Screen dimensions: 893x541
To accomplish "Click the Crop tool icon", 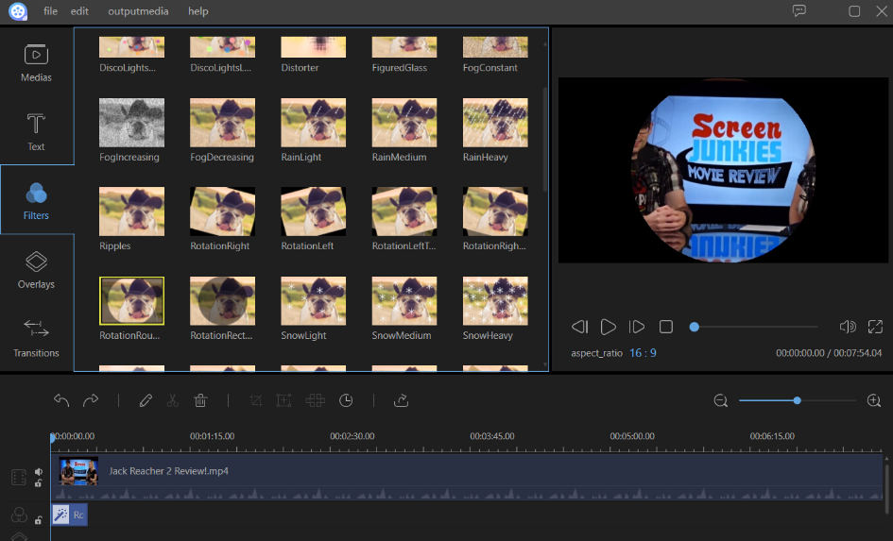I will click(x=256, y=400).
